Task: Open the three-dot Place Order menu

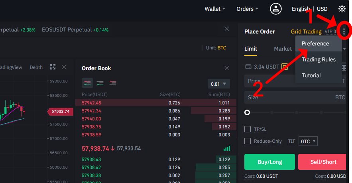Action: click(344, 31)
